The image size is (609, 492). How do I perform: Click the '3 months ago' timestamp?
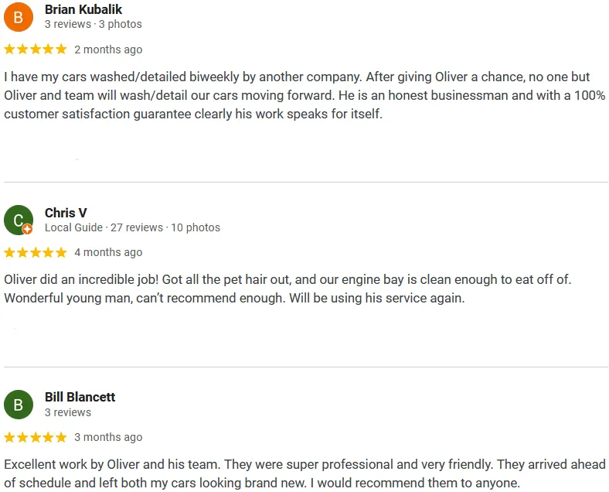(x=108, y=437)
